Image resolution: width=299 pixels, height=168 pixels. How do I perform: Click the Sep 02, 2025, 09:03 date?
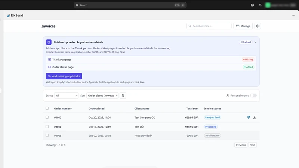(x=100, y=136)
